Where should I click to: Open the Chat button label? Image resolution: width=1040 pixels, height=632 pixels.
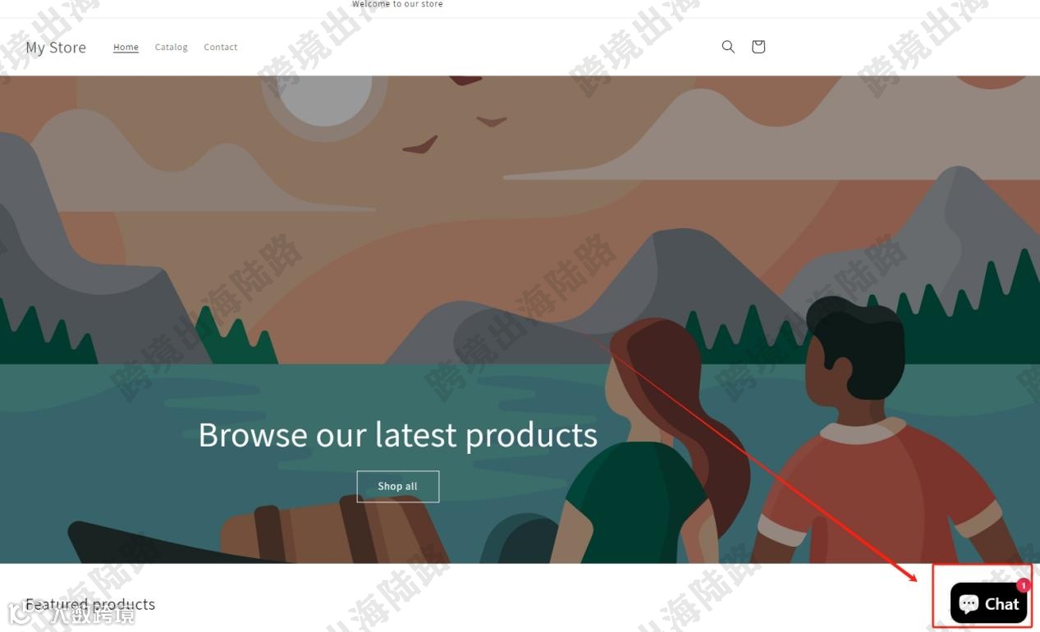point(1001,604)
